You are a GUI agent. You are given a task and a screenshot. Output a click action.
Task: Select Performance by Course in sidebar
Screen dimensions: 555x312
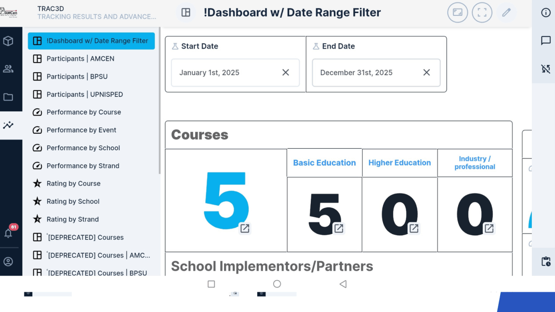83,112
